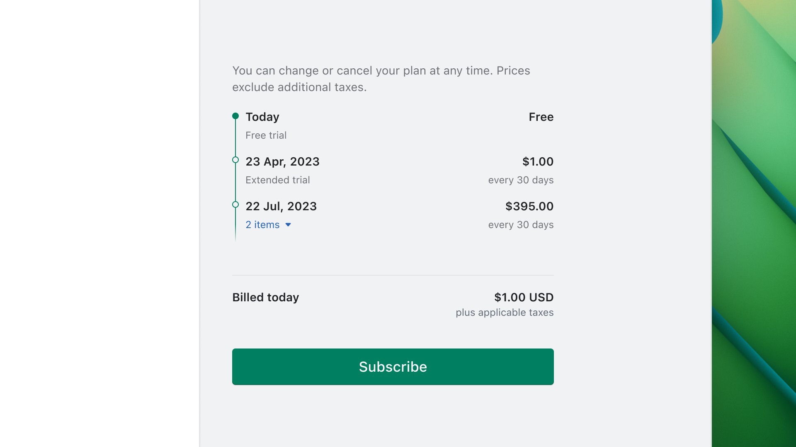Click the $1.00 extended trial price
Screen dimensions: 796x447
[x=538, y=162]
